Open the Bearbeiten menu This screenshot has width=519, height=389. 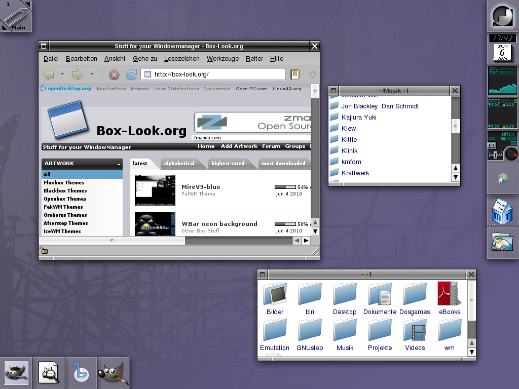[x=82, y=59]
